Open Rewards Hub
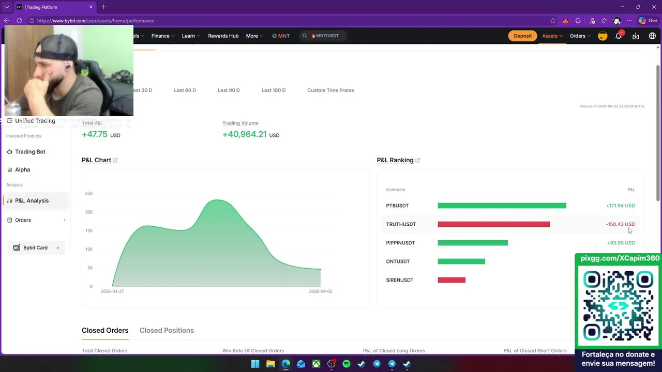The height and width of the screenshot is (372, 662). [223, 36]
